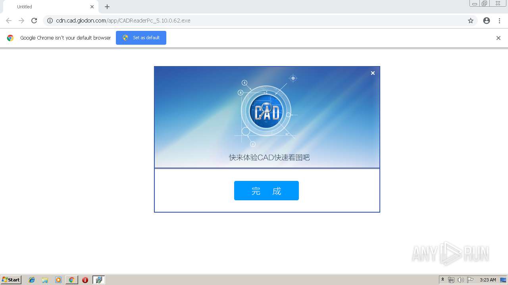Close the CAD installer dialog

pyautogui.click(x=373, y=73)
